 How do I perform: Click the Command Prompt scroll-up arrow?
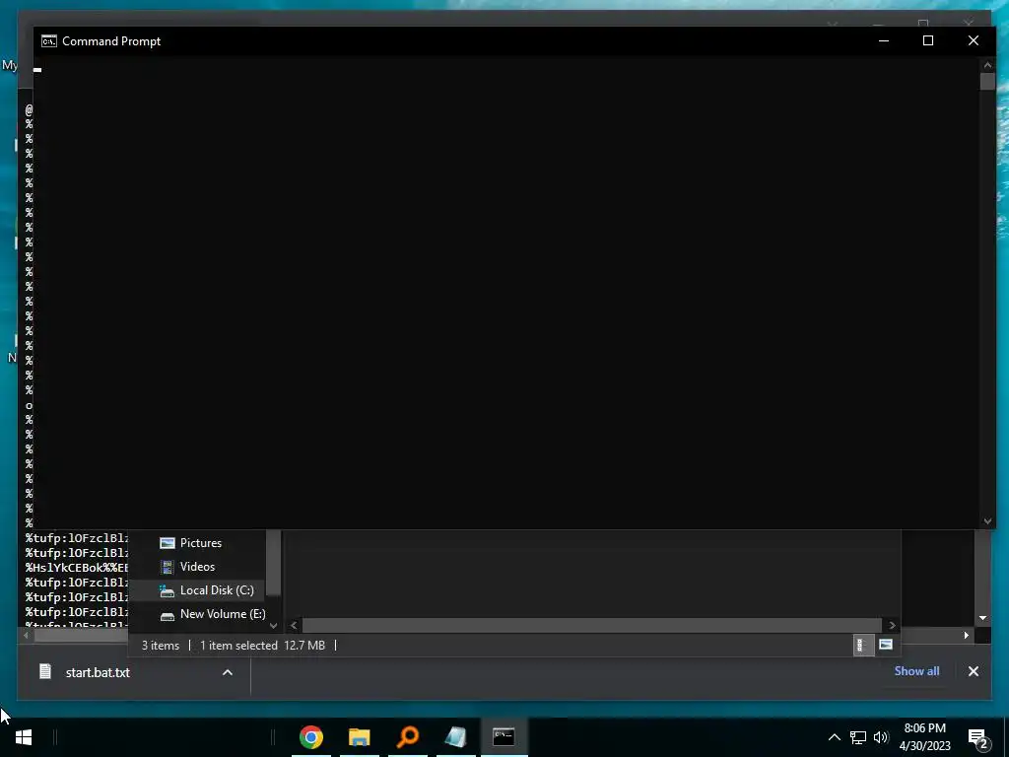987,64
